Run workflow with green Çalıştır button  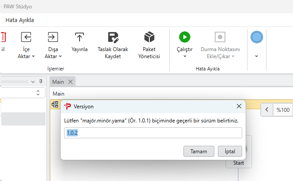[x=185, y=37]
